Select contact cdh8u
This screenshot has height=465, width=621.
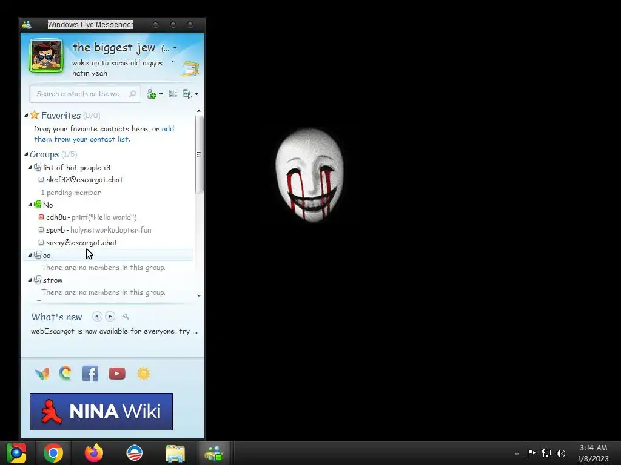pyautogui.click(x=56, y=217)
